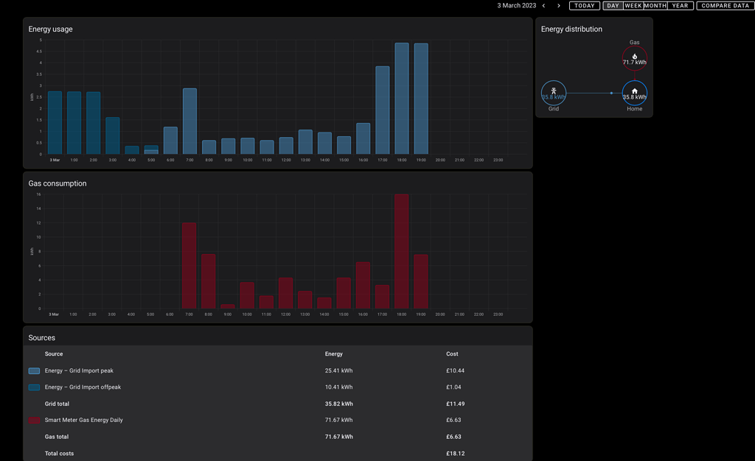Viewport: 755px width, 461px height.
Task: Open COMPARE DATA
Action: [x=726, y=5]
